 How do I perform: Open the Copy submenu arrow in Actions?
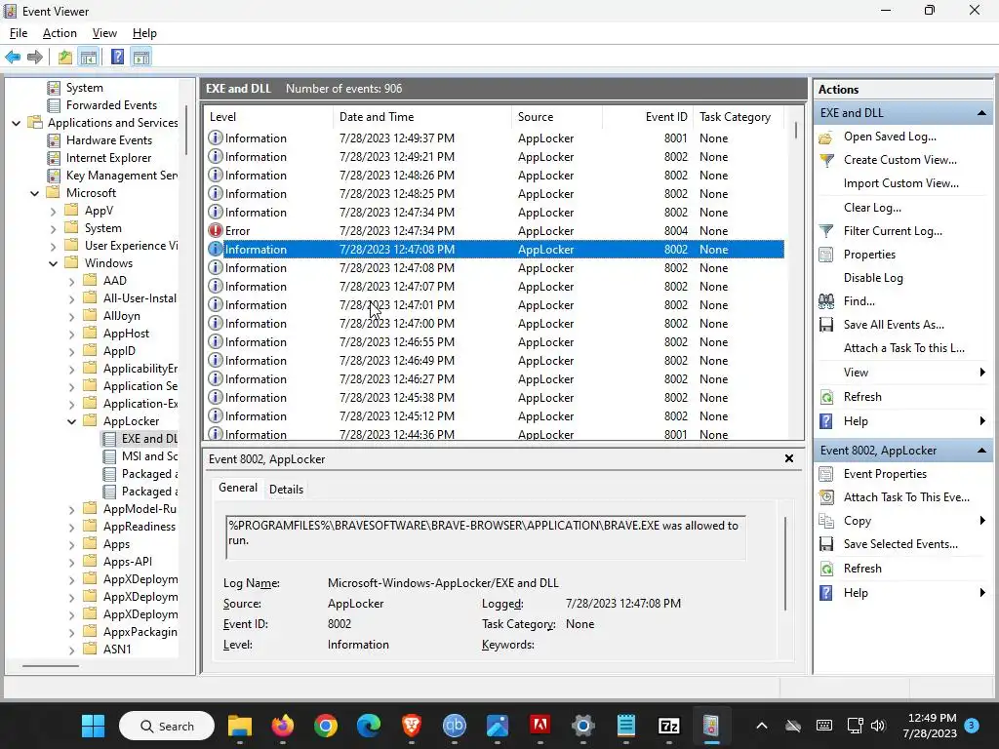click(981, 521)
